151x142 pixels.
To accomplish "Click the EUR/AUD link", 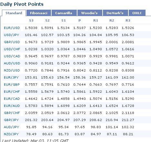I will [x=12, y=106].
